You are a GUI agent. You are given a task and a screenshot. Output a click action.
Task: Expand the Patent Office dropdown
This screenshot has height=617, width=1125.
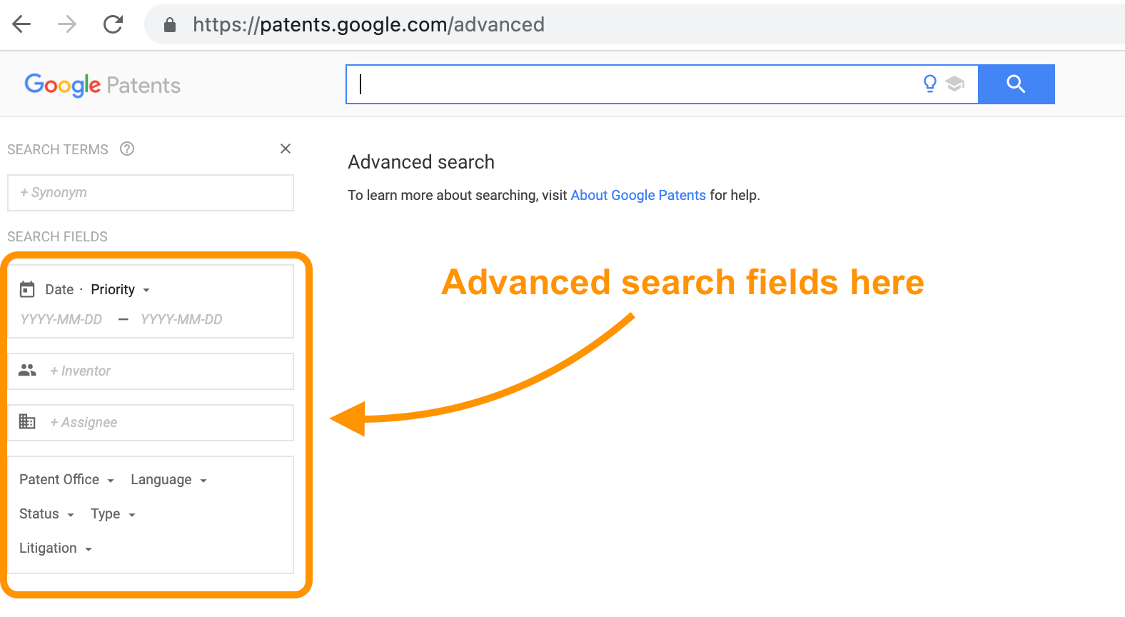tap(67, 479)
